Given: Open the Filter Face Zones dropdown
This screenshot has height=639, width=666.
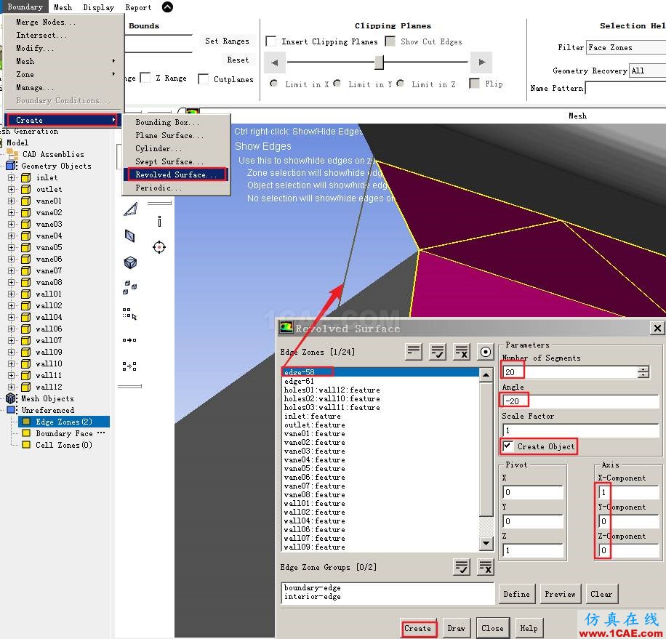Looking at the screenshot, I should point(626,47).
